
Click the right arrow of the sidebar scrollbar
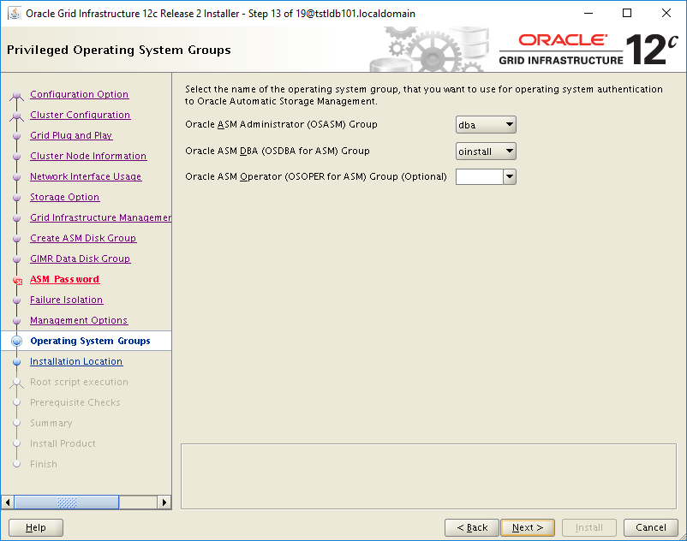tap(164, 502)
